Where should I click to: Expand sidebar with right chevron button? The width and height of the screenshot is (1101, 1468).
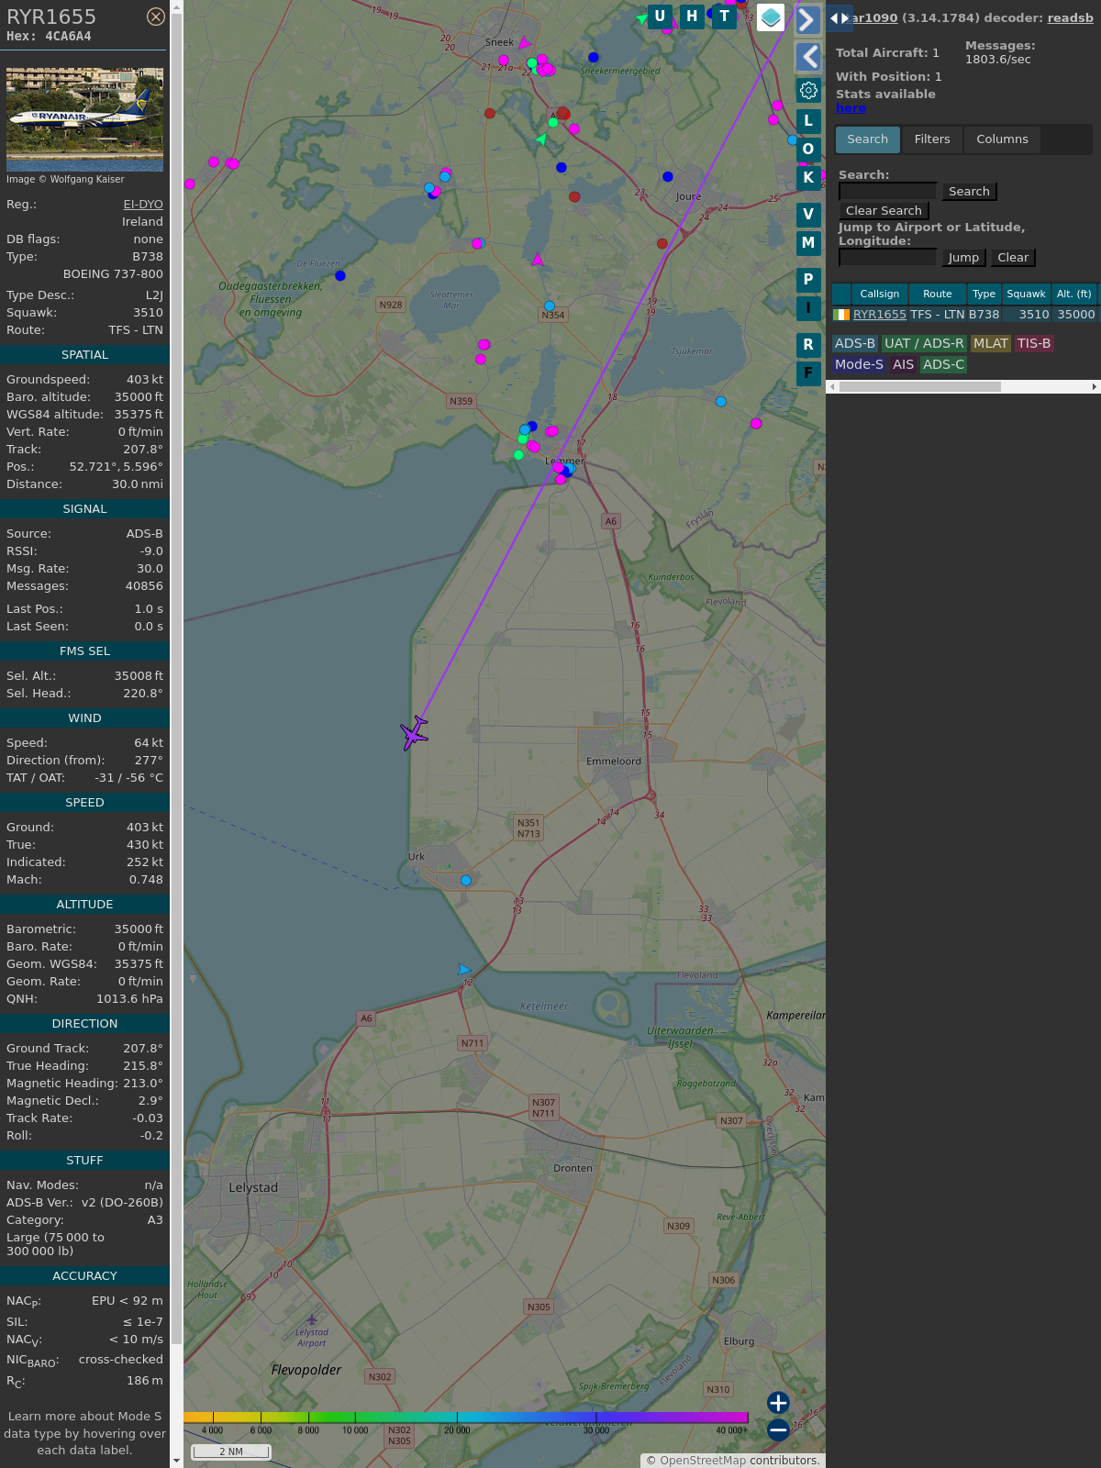pos(808,19)
